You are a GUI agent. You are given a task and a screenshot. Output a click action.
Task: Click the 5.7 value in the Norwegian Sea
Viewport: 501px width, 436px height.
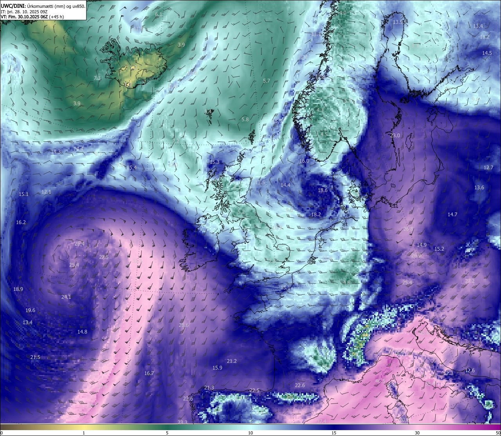(x=267, y=81)
